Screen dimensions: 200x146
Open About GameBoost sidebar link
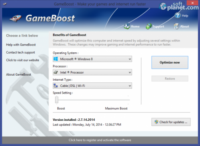[x=18, y=74]
